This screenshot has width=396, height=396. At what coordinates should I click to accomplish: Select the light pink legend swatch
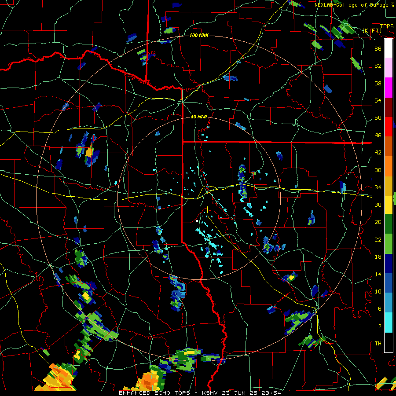coord(389,68)
